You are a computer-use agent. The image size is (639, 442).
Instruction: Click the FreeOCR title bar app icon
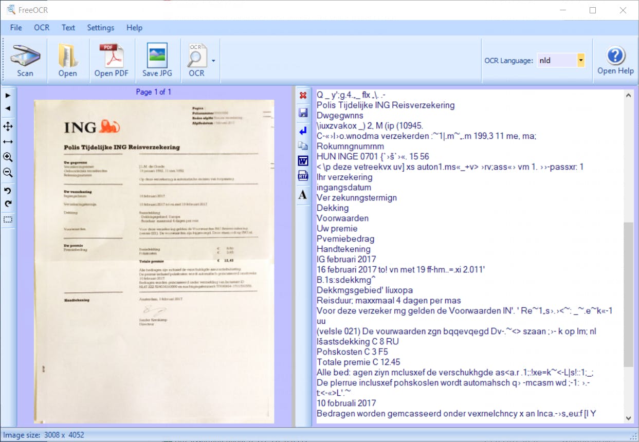click(x=10, y=10)
